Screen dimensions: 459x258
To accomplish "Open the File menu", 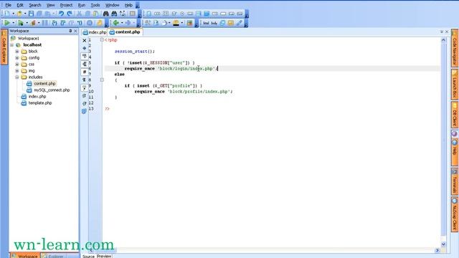I will coord(8,5).
